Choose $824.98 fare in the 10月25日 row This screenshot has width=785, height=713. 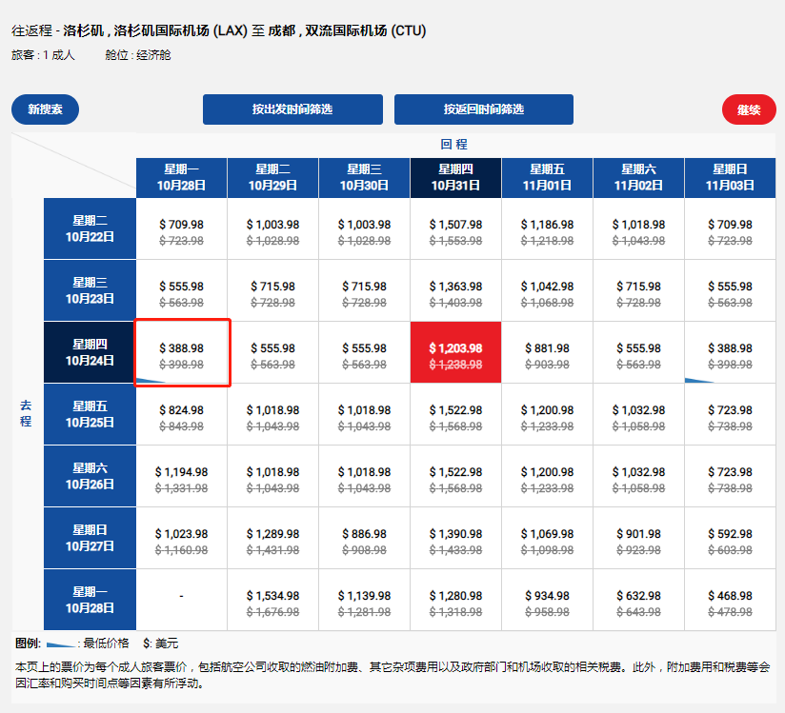click(181, 414)
